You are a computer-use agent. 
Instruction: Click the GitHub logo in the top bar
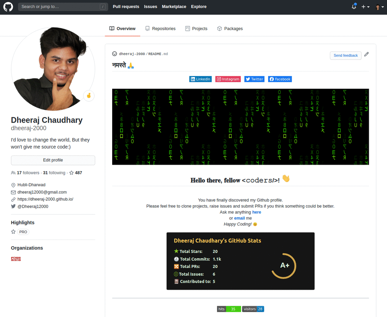click(8, 7)
